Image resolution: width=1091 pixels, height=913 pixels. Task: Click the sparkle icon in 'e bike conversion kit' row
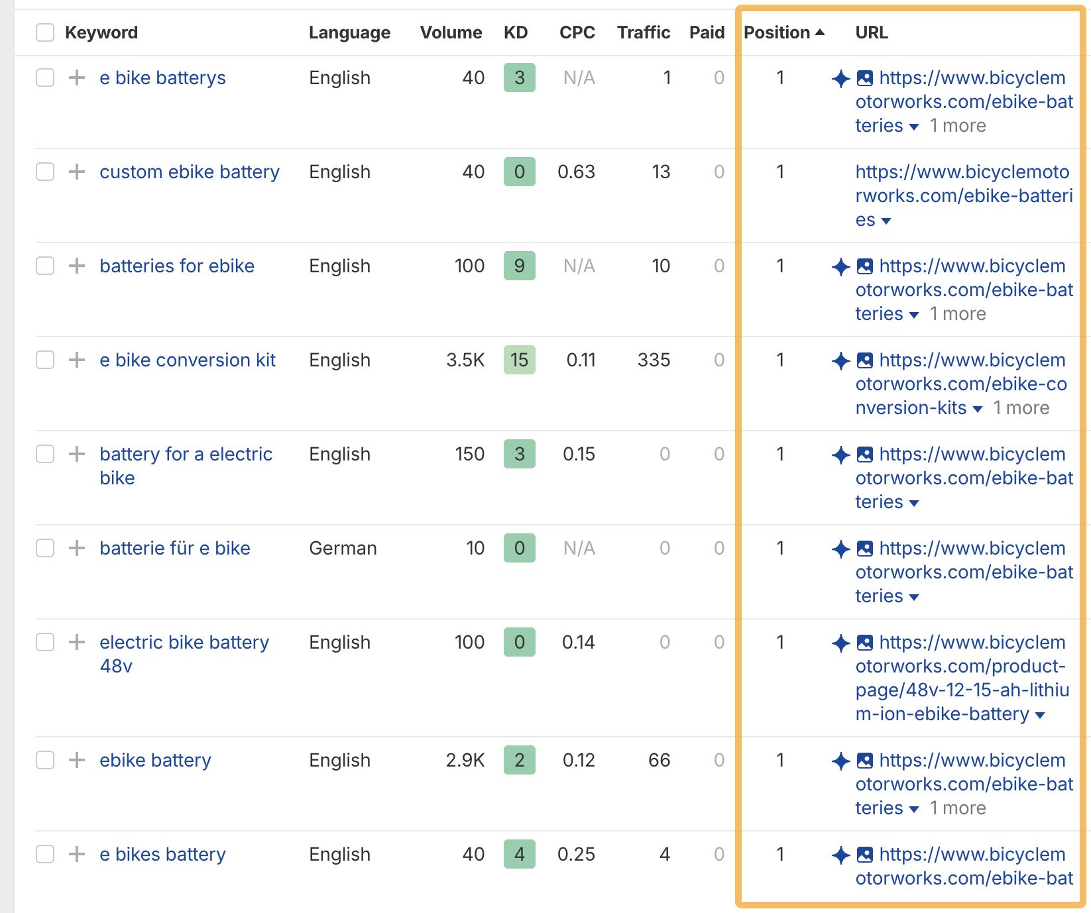(840, 360)
